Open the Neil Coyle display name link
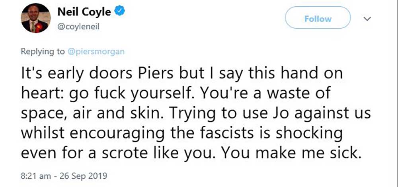The width and height of the screenshot is (398, 187). coord(84,12)
